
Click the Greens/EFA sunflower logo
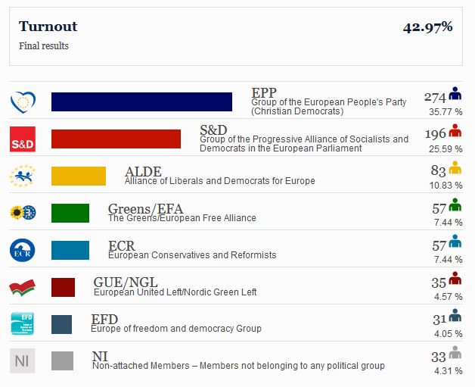(x=23, y=213)
